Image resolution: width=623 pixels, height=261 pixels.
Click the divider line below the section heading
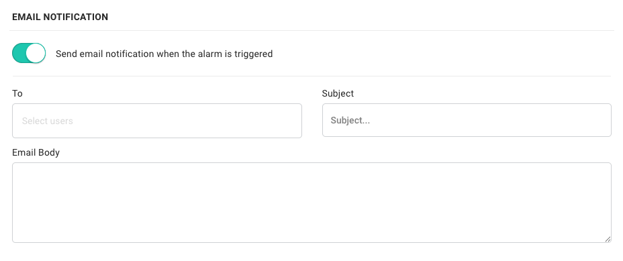click(x=311, y=31)
